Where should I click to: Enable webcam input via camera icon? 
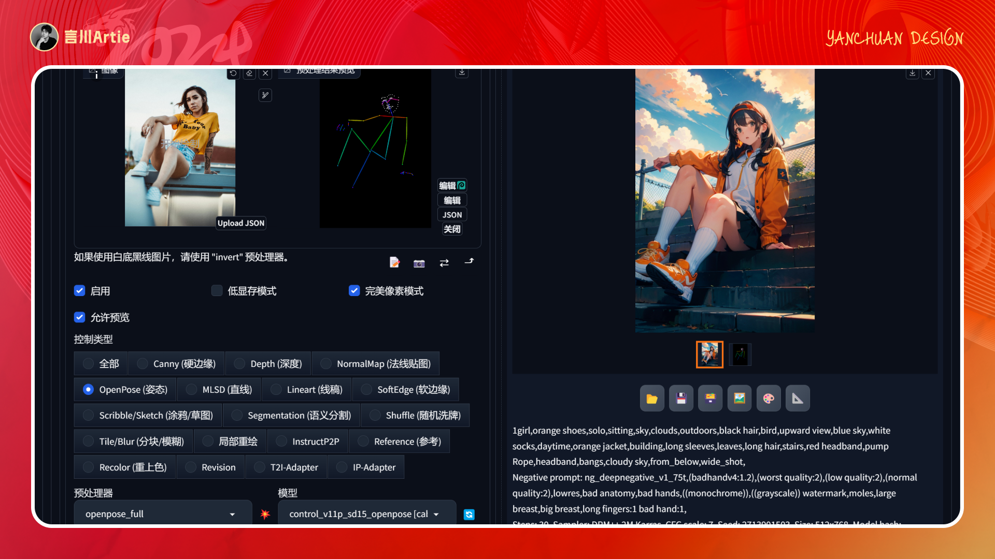pyautogui.click(x=419, y=263)
